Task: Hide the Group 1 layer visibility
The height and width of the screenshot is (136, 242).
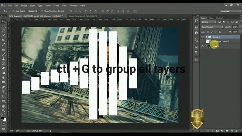Action: pyautogui.click(x=203, y=37)
